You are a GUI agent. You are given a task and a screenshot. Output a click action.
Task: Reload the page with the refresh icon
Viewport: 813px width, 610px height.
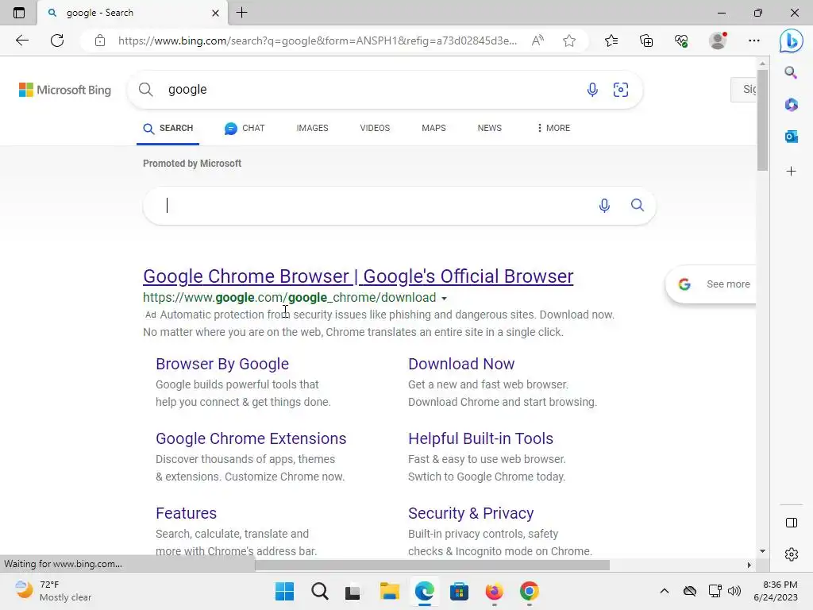click(57, 41)
